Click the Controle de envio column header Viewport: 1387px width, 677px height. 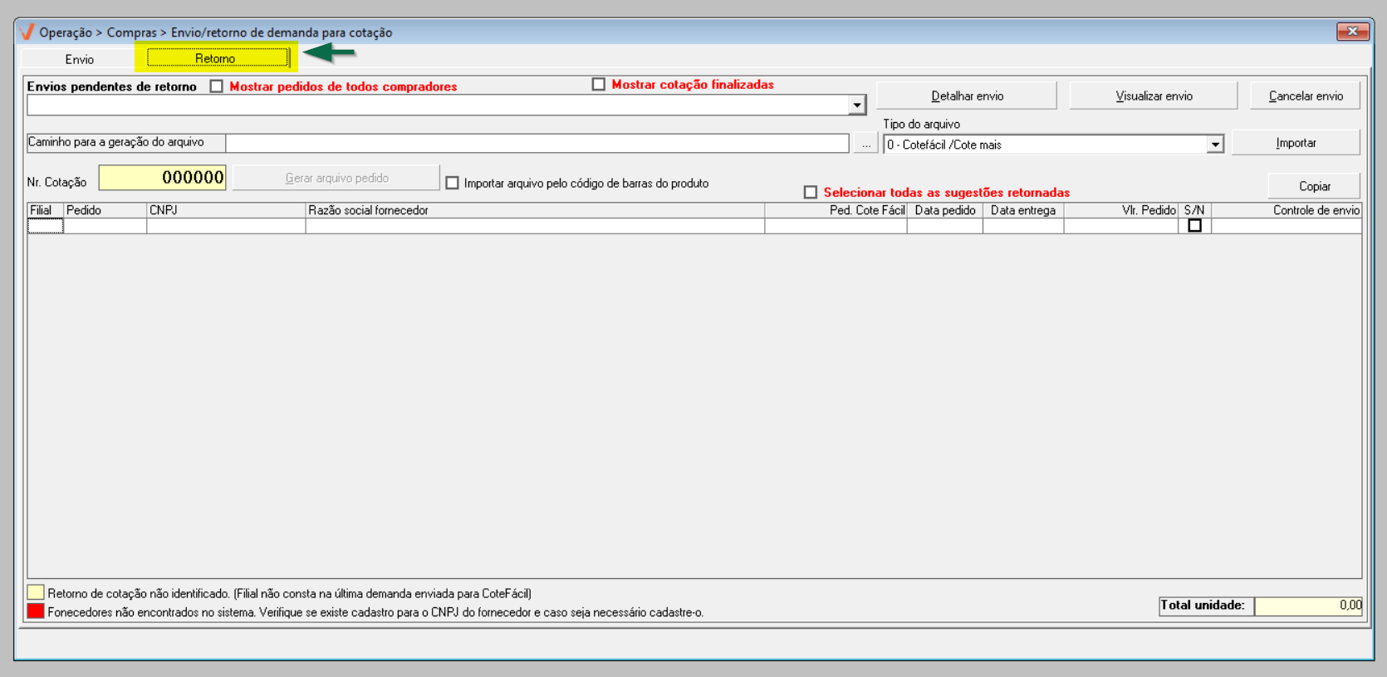[1287, 211]
